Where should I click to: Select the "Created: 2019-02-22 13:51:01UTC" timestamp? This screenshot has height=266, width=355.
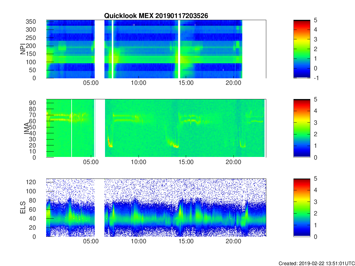coord(316,263)
